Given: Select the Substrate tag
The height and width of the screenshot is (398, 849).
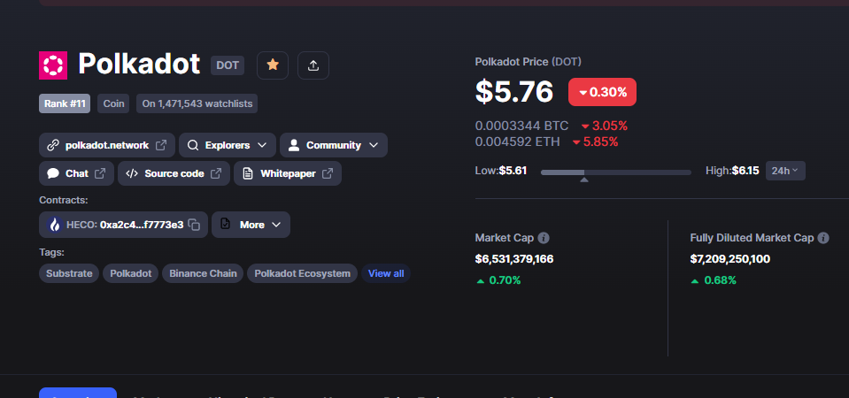Looking at the screenshot, I should coord(69,273).
